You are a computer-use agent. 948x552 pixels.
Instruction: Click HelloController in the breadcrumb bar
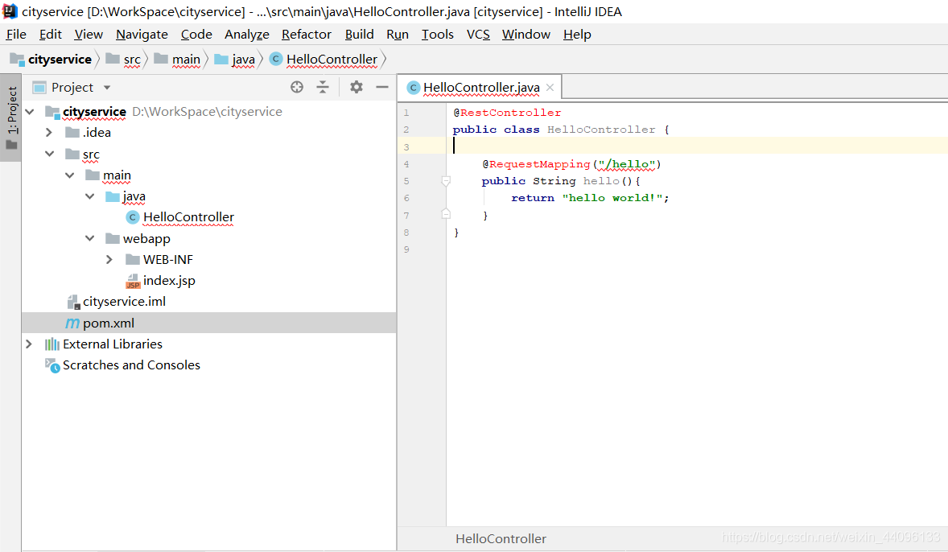[332, 60]
